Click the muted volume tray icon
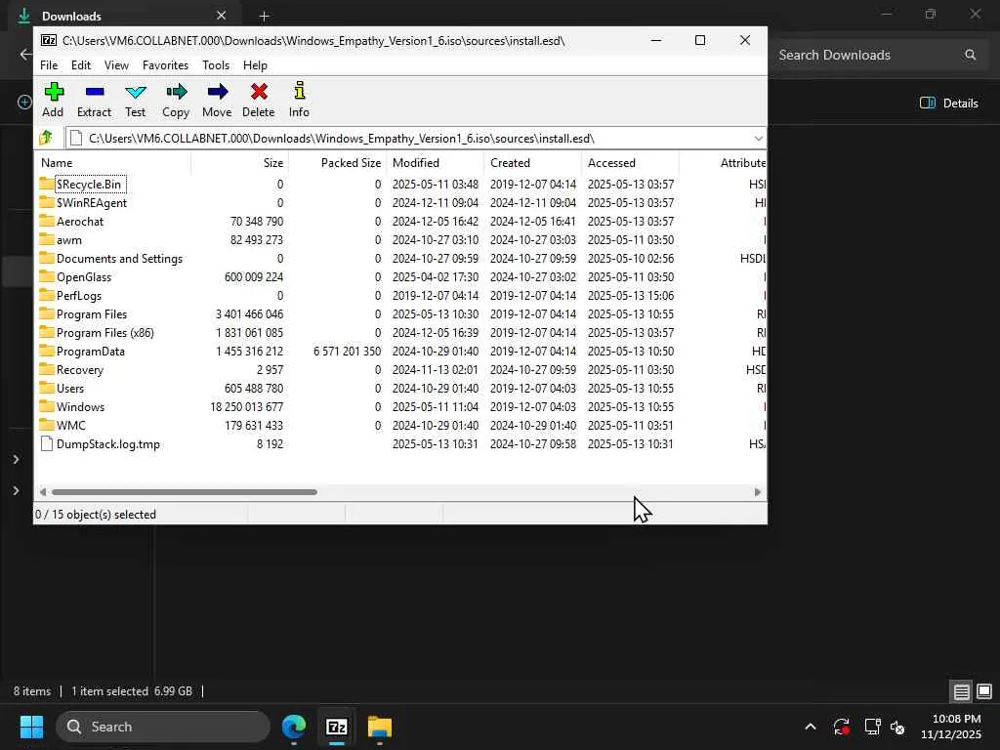 [x=897, y=727]
